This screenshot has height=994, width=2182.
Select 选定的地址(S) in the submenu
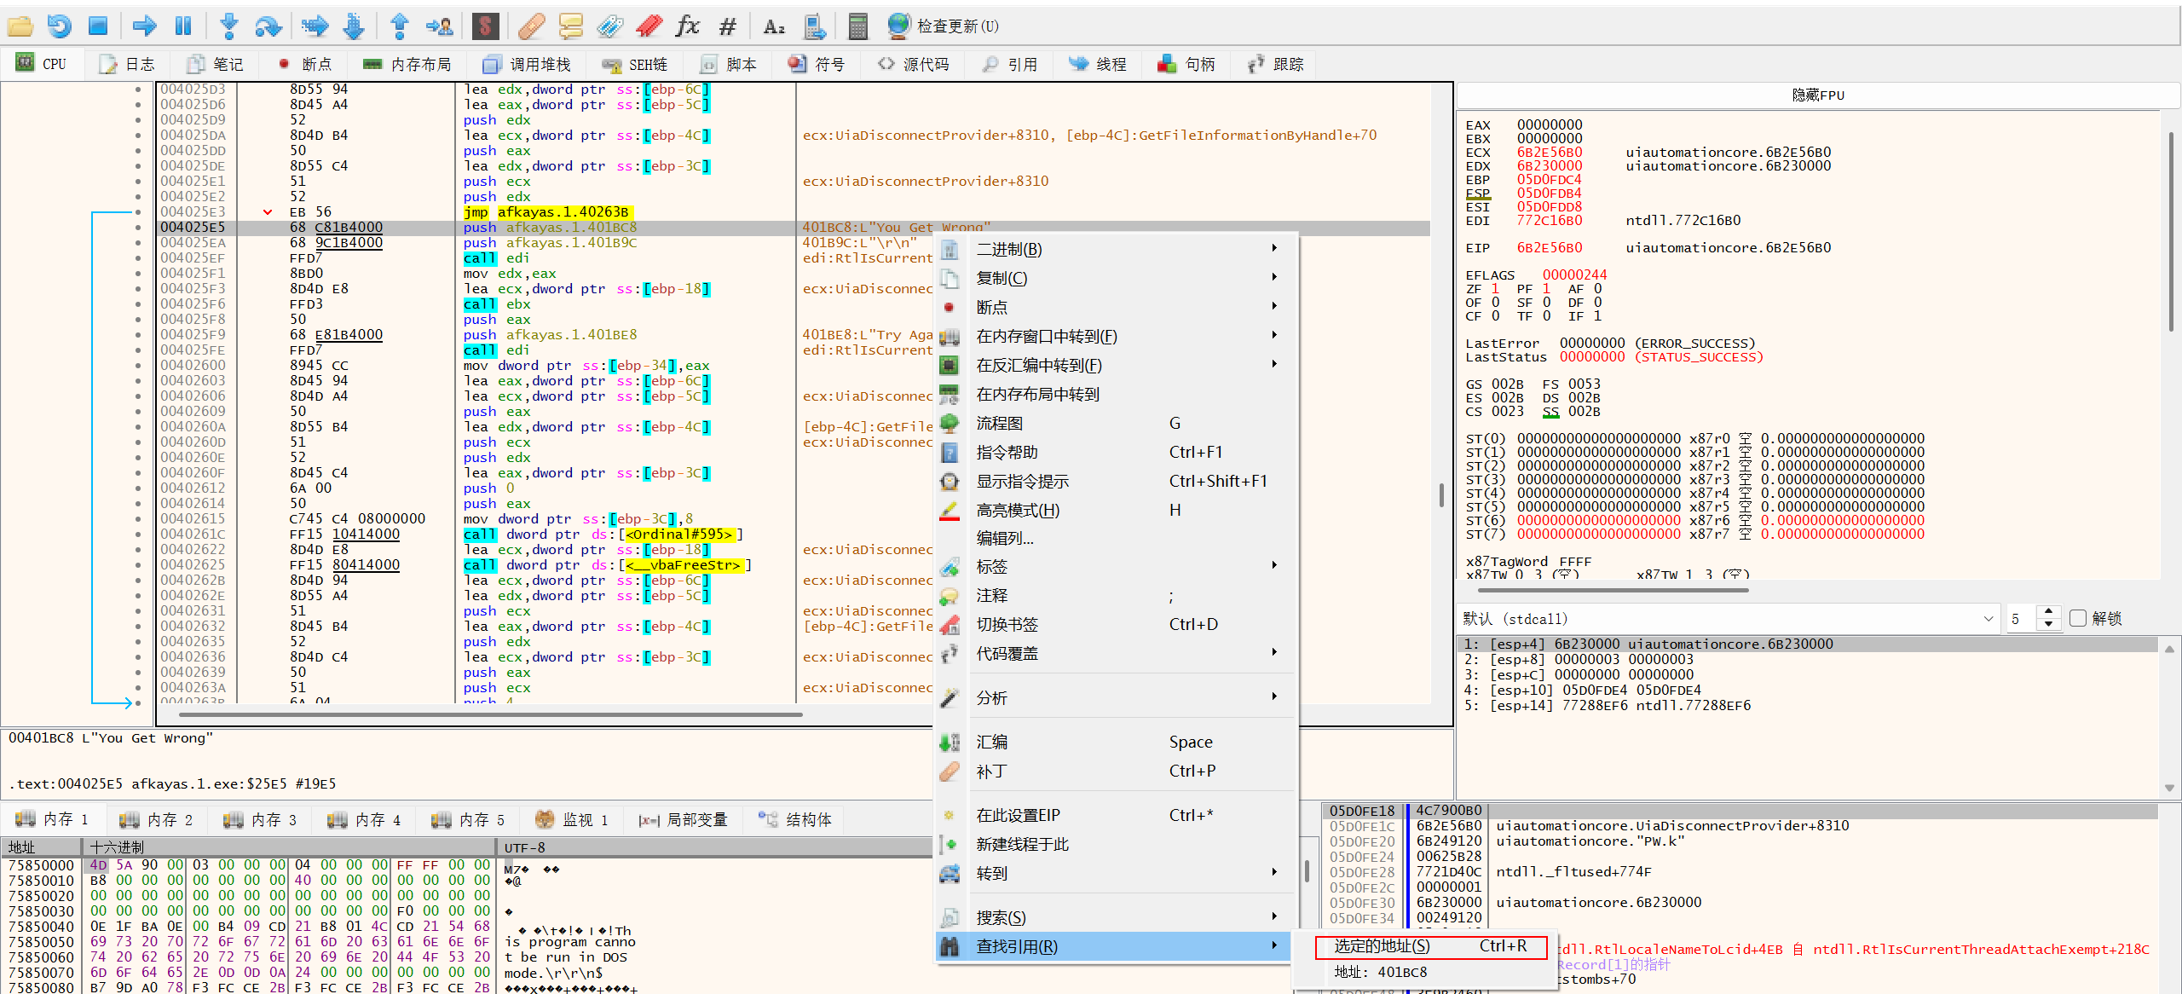[1431, 946]
